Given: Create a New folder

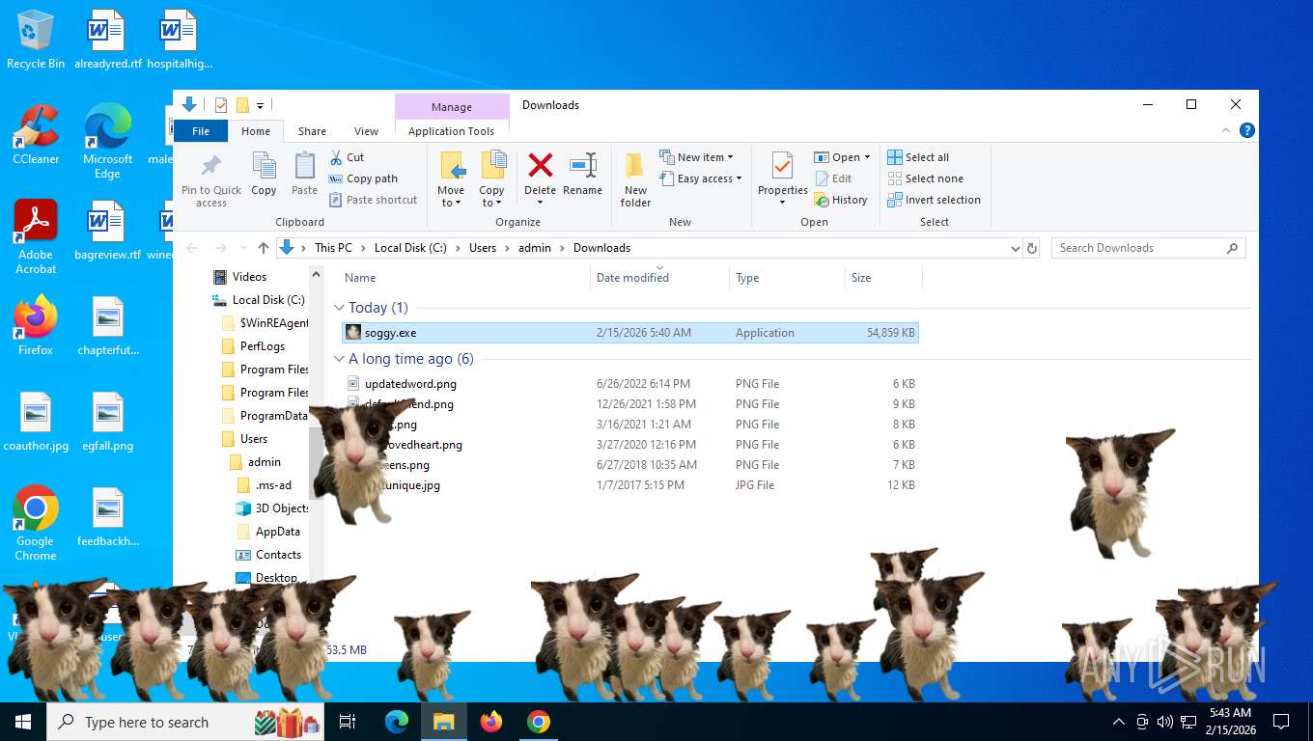Looking at the screenshot, I should (x=635, y=179).
